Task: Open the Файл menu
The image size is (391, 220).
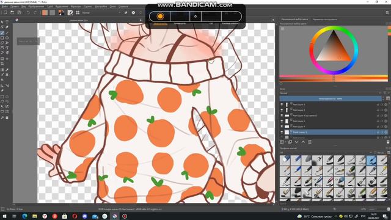Action: (4, 7)
